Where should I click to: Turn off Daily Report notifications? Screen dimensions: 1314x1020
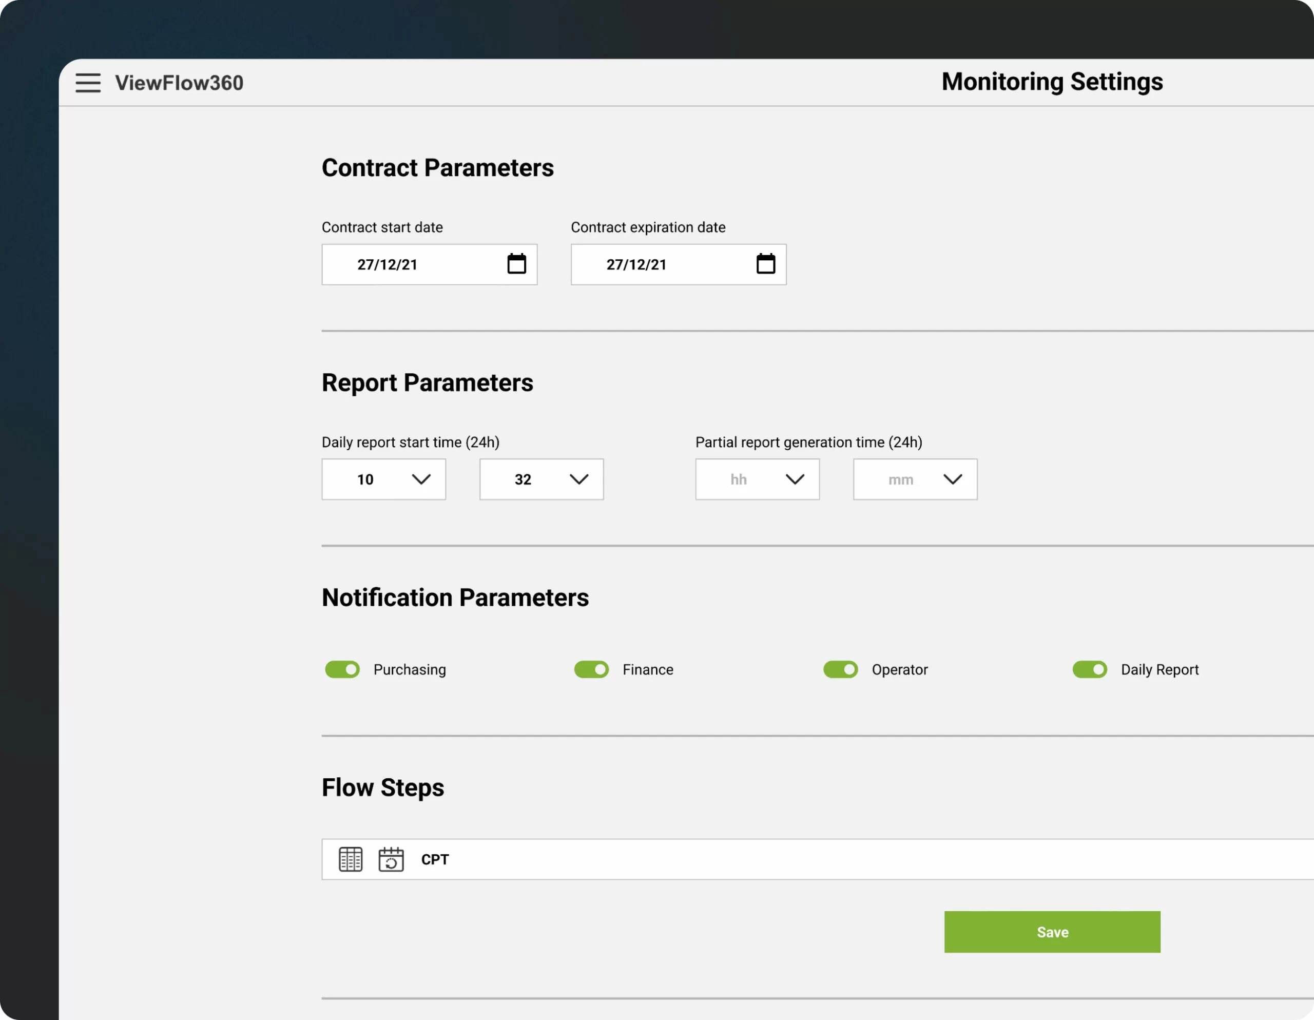pos(1090,669)
